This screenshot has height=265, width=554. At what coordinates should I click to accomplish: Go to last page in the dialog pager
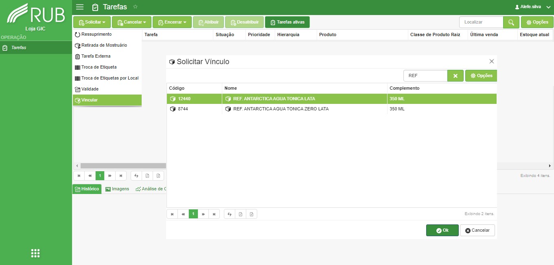(x=214, y=214)
